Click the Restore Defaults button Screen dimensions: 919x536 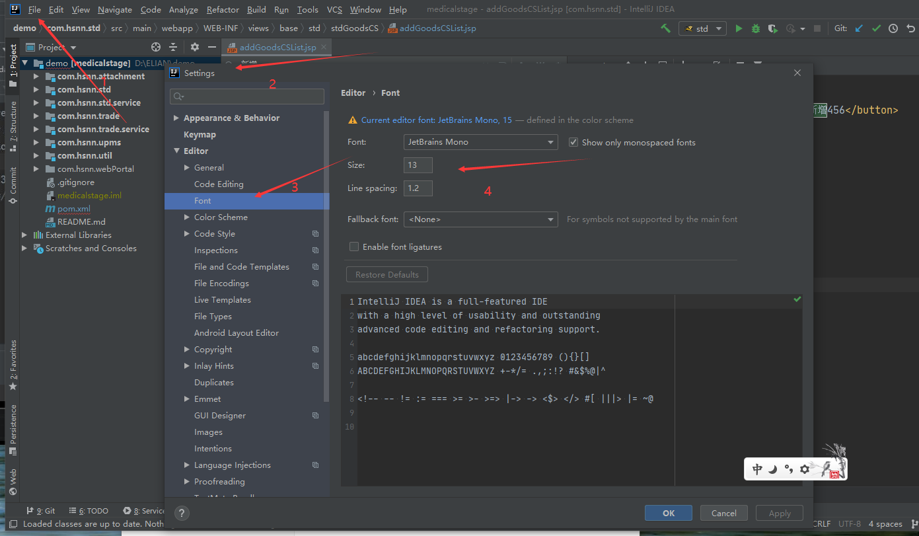[x=387, y=274]
